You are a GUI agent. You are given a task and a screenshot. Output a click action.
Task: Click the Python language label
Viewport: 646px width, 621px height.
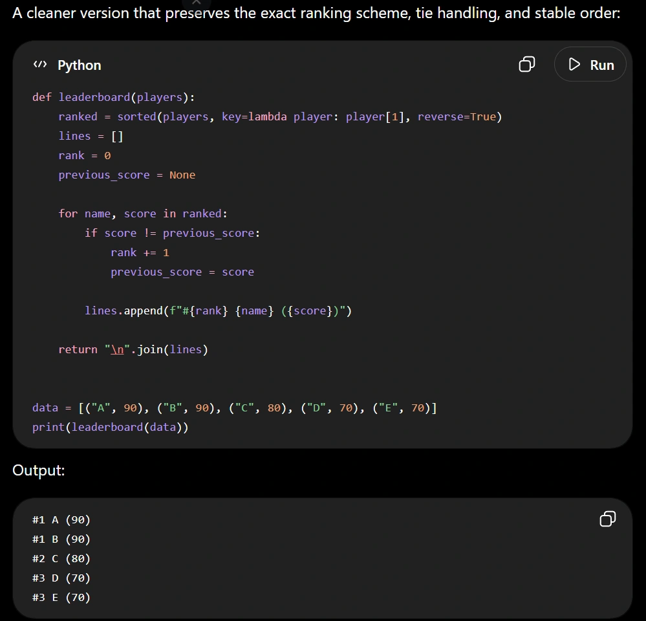[x=79, y=65]
